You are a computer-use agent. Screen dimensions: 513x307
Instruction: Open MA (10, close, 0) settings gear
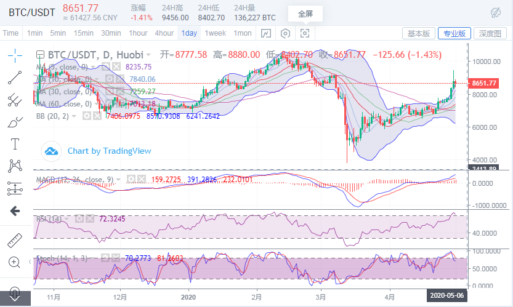click(109, 79)
